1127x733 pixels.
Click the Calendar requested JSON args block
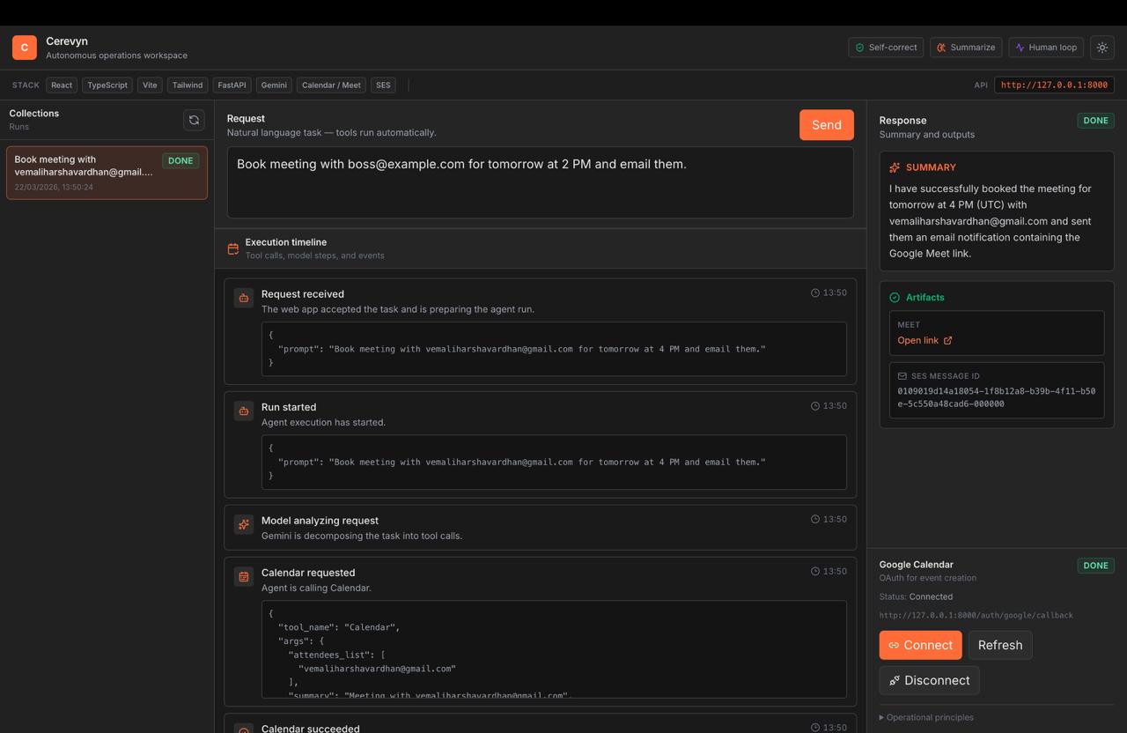click(x=554, y=649)
